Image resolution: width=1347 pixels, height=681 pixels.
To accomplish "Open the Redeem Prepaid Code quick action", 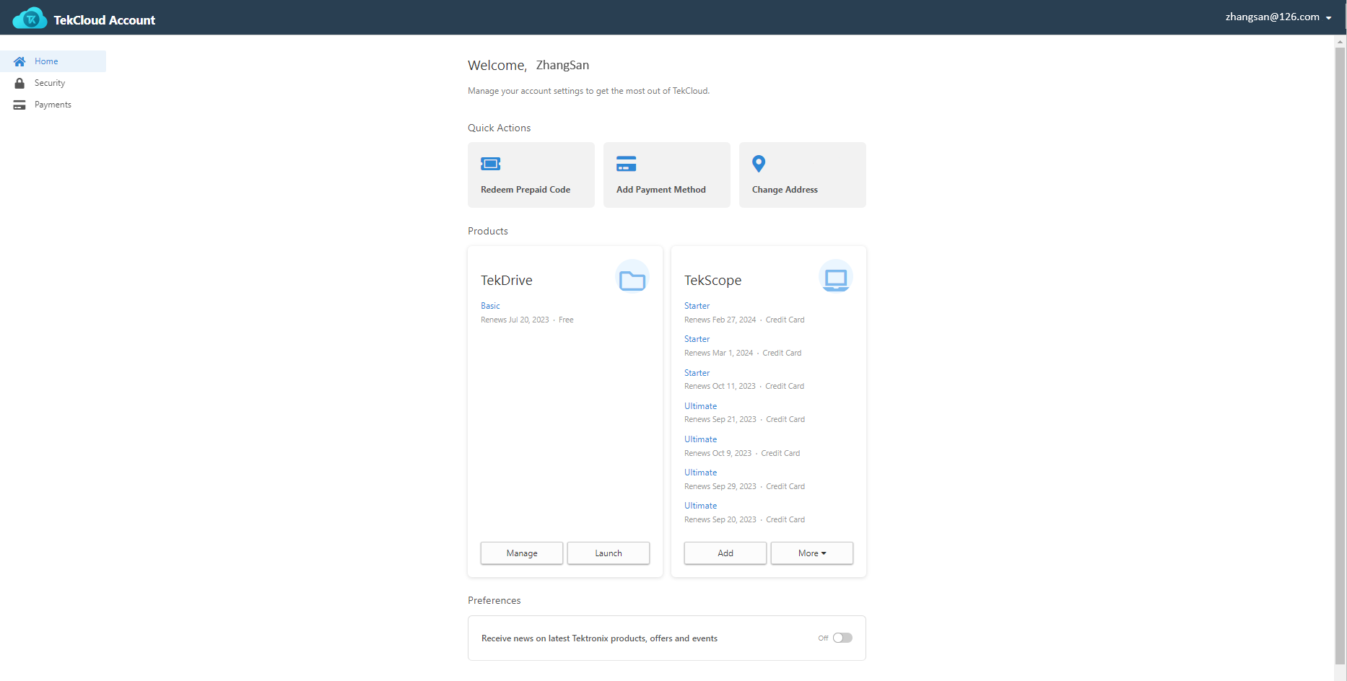I will 531,175.
